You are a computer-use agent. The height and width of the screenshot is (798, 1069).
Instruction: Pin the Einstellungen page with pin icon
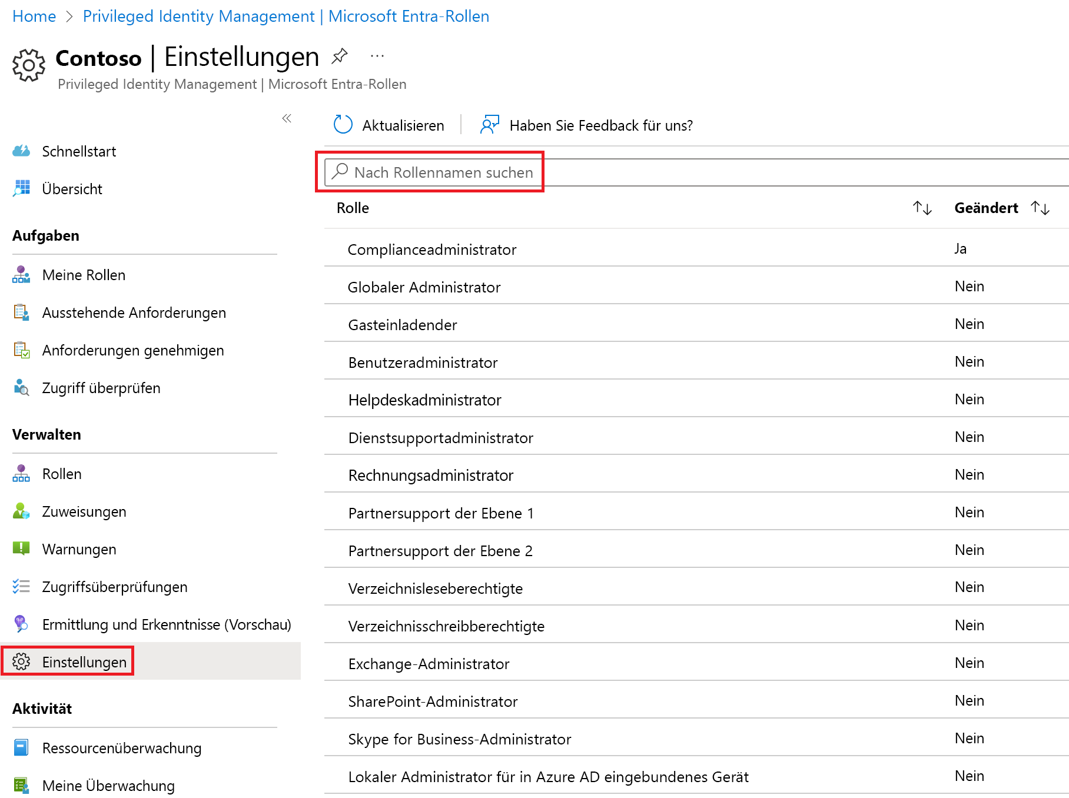point(340,56)
